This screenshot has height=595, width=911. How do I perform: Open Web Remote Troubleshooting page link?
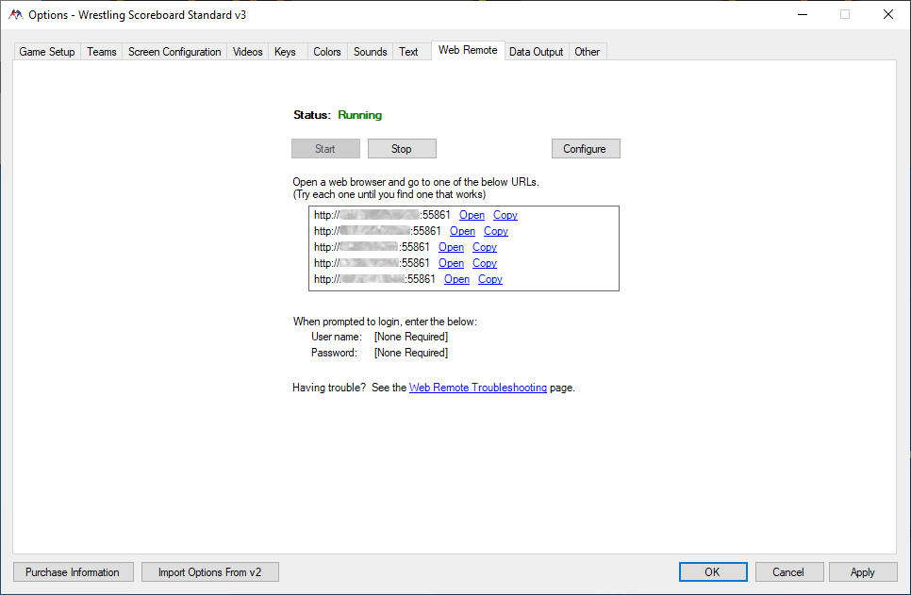(477, 388)
